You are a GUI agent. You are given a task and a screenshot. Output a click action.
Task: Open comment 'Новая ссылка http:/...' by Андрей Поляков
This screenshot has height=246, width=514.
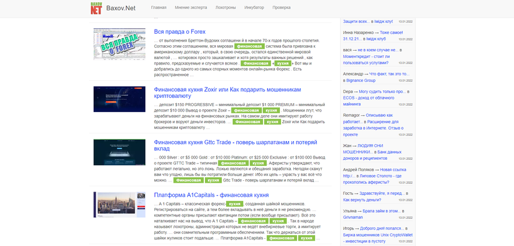coord(375,173)
